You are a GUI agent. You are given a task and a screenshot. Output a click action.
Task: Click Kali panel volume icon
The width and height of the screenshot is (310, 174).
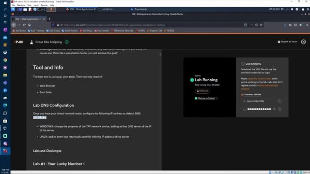coord(287,9)
